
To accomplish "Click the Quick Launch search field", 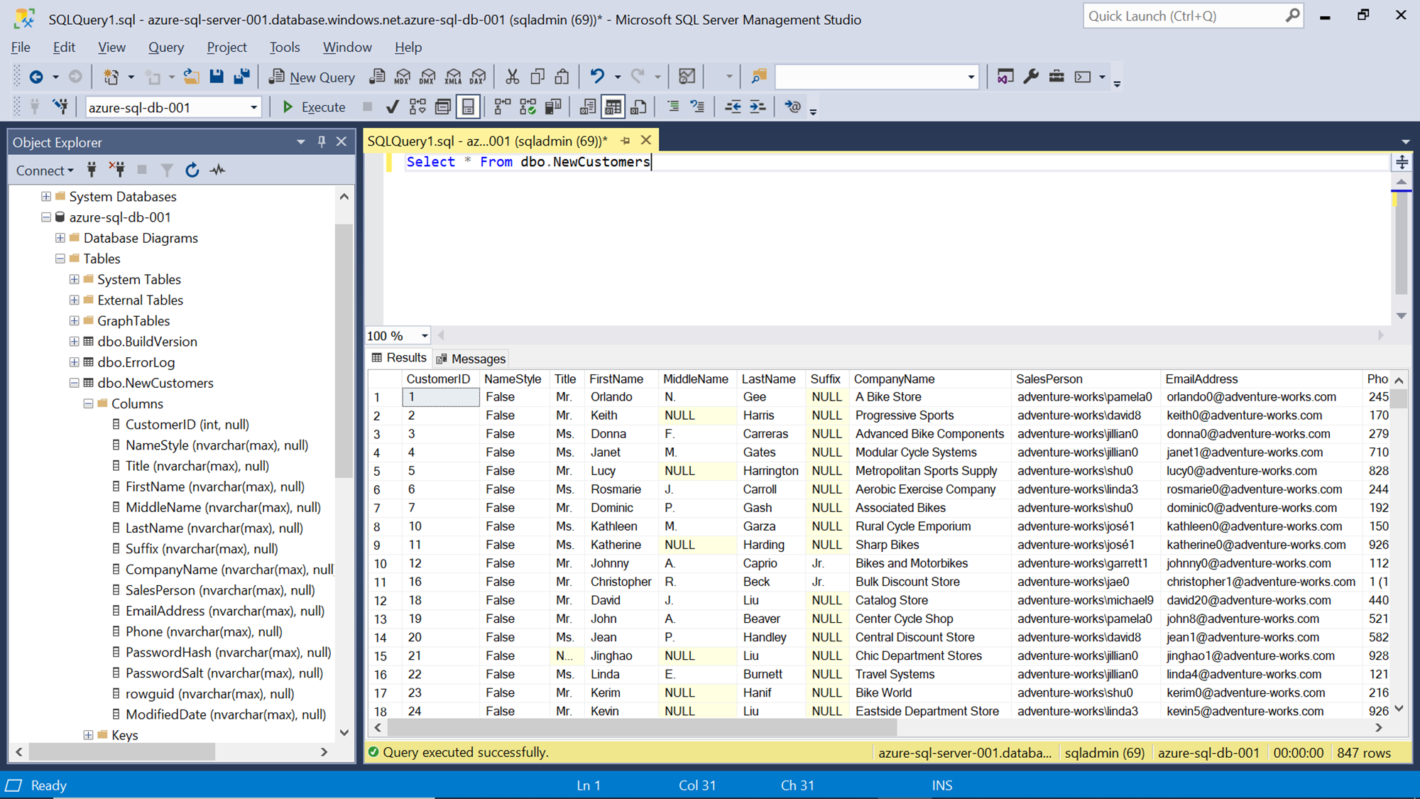I will click(1184, 16).
